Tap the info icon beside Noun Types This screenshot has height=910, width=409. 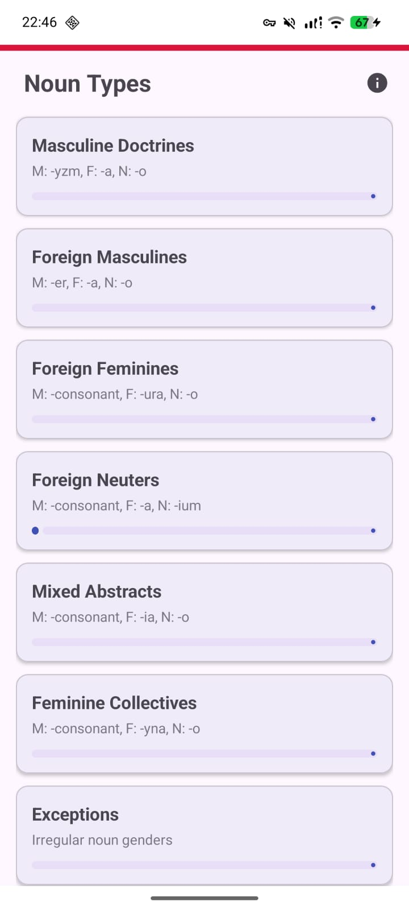[377, 83]
